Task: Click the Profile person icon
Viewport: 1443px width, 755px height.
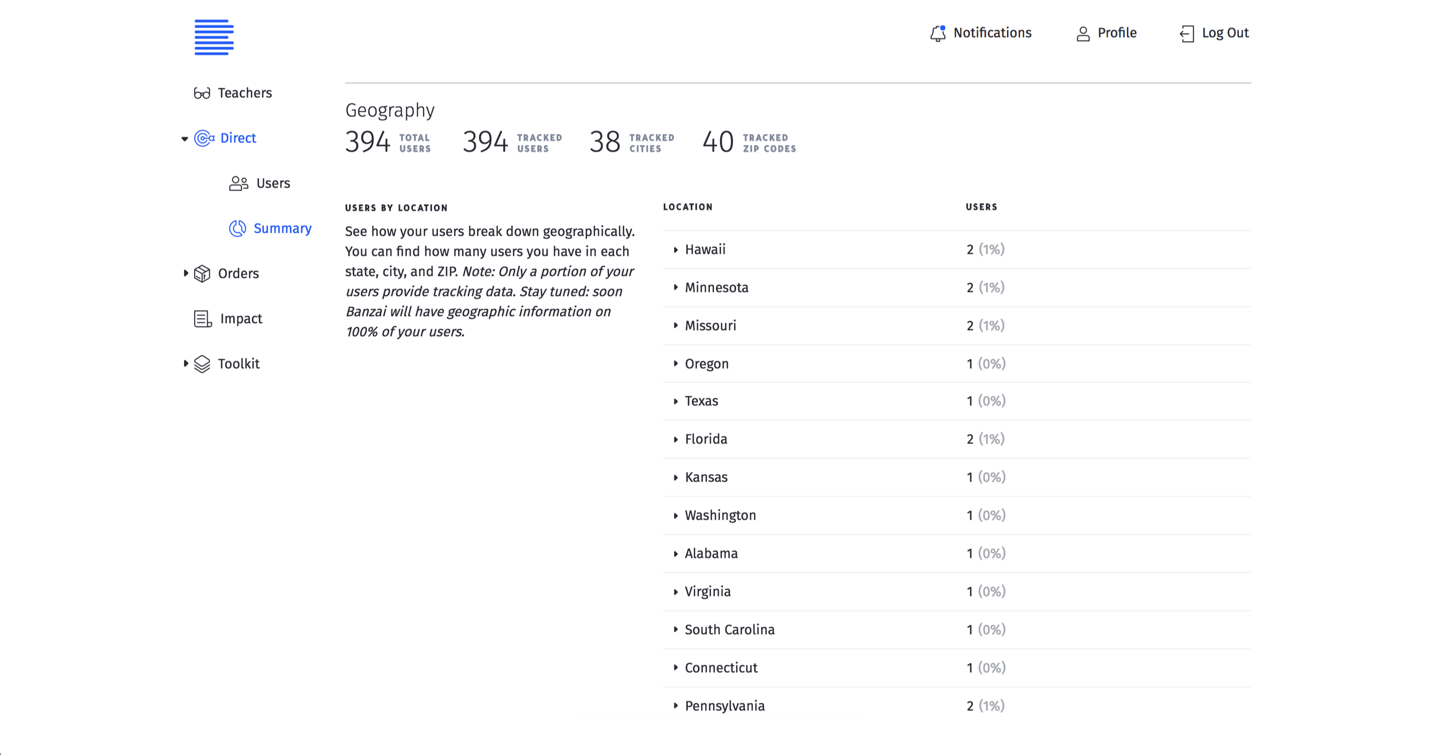Action: [x=1083, y=34]
